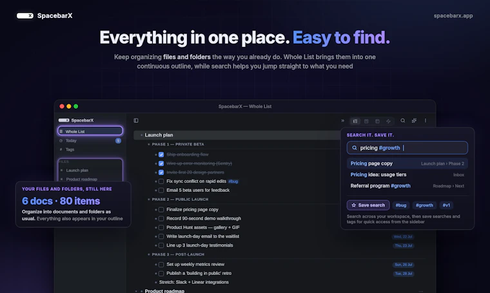Check 'Email 5 beta users for feedback'

[161, 191]
